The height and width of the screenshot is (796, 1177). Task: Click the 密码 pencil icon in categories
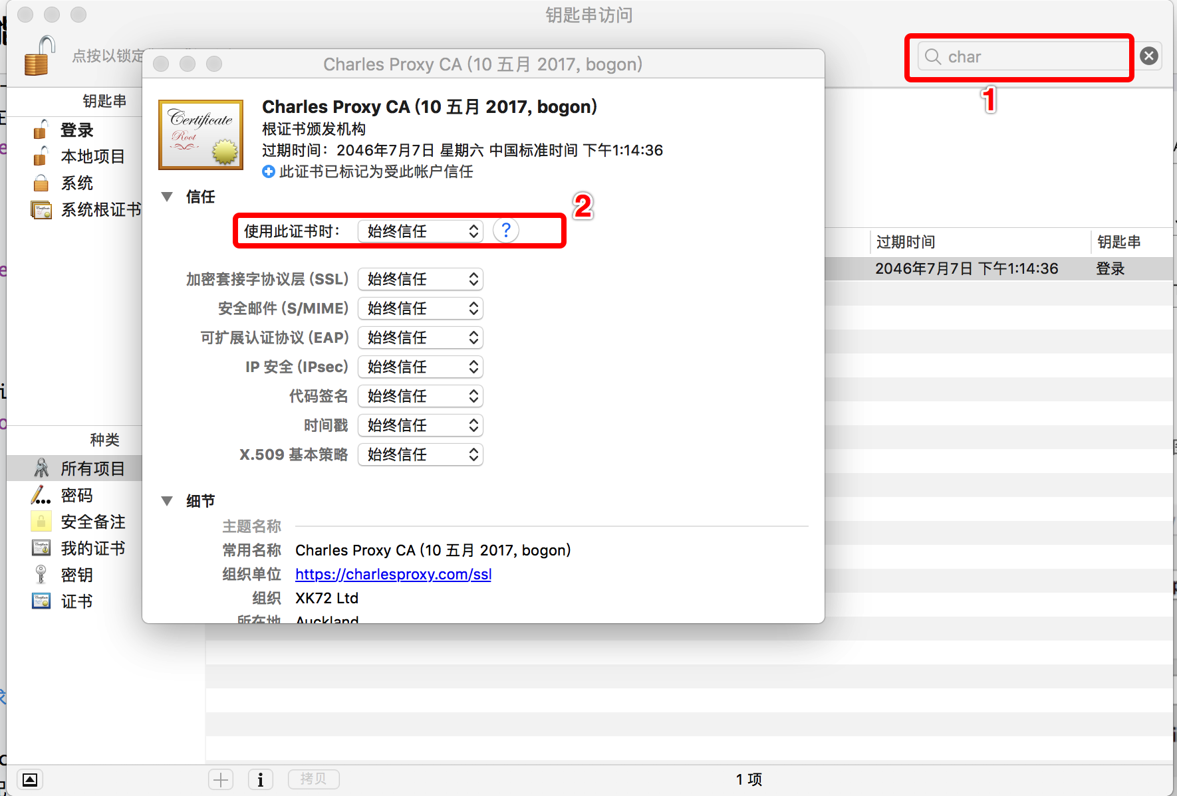pyautogui.click(x=41, y=495)
